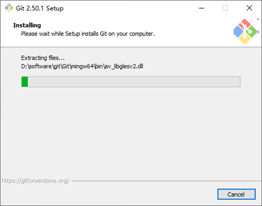262x206 pixels.
Task: Click the greyed-out maximize button
Action: point(225,8)
